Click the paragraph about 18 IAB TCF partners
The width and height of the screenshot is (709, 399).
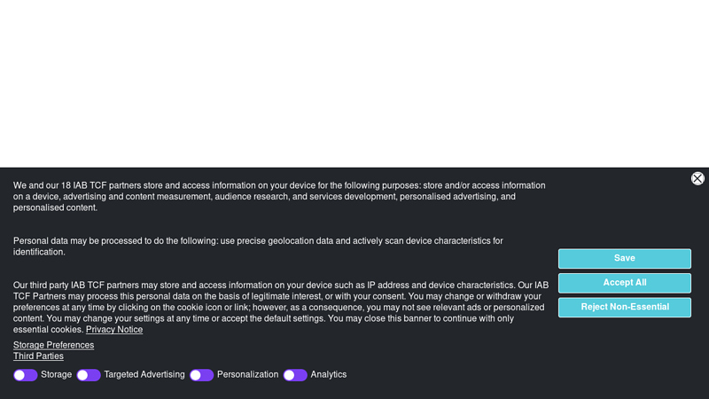279,197
